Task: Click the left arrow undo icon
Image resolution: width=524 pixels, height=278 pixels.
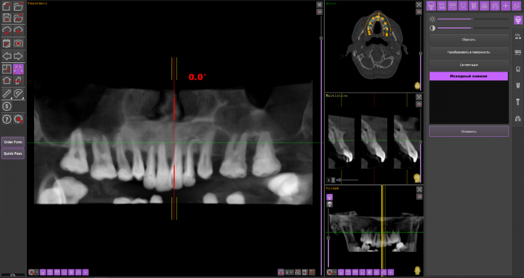Action: click(7, 56)
